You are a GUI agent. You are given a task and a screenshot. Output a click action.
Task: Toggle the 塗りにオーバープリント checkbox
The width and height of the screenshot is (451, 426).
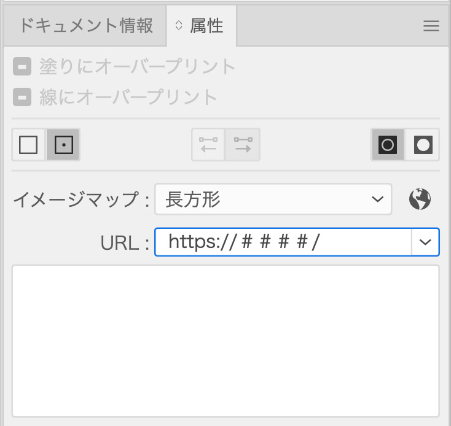point(22,66)
